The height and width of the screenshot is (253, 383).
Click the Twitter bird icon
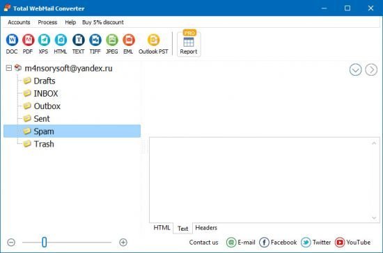point(306,243)
